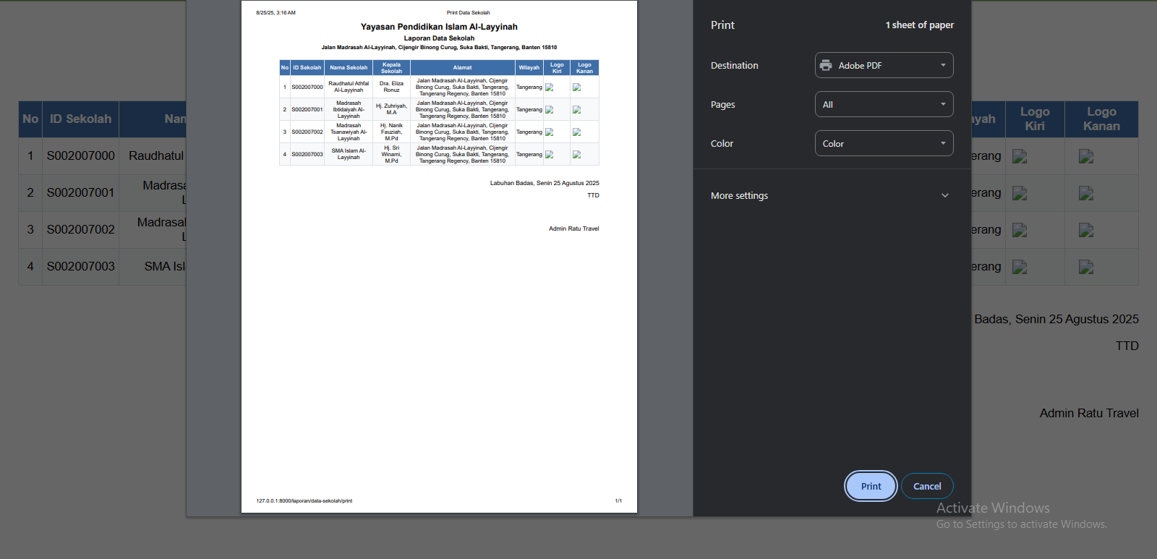This screenshot has width=1157, height=559.
Task: Click broken Logo Kanan image in row 1
Action: pos(1086,156)
